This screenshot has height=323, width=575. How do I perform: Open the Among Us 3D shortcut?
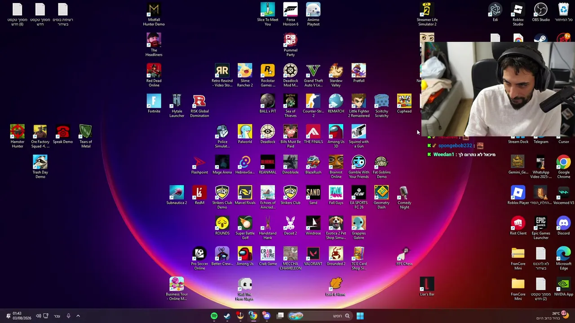[336, 136]
